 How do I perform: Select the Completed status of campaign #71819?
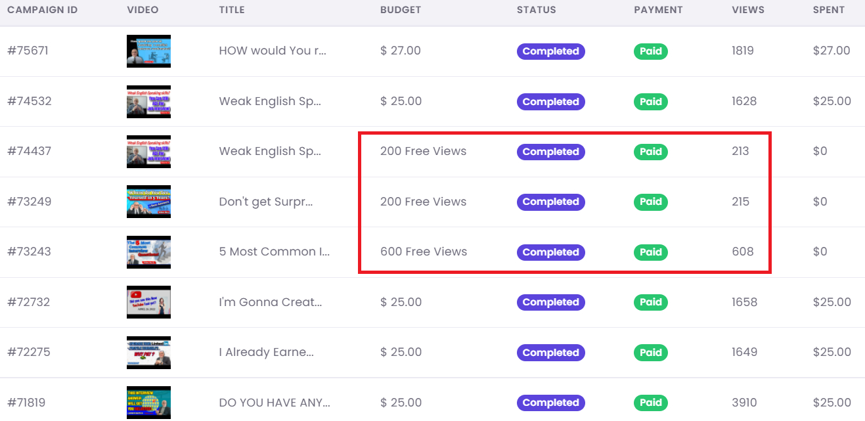[550, 403]
